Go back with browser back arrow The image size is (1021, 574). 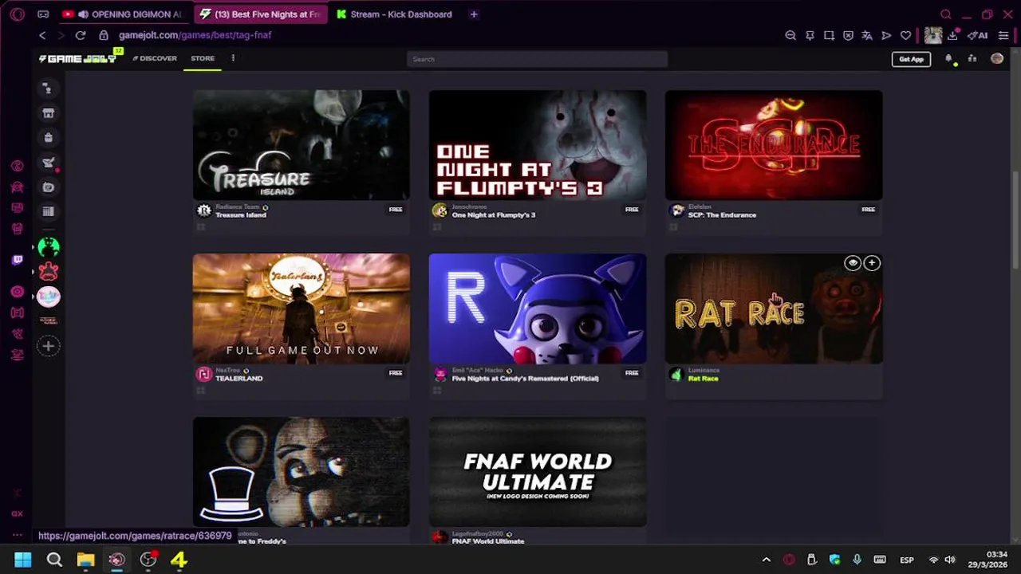point(42,35)
